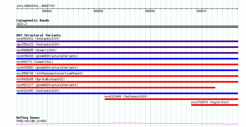Click the blue bar under nsv4054349
The width and height of the screenshot is (246, 127).
pos(127,59)
